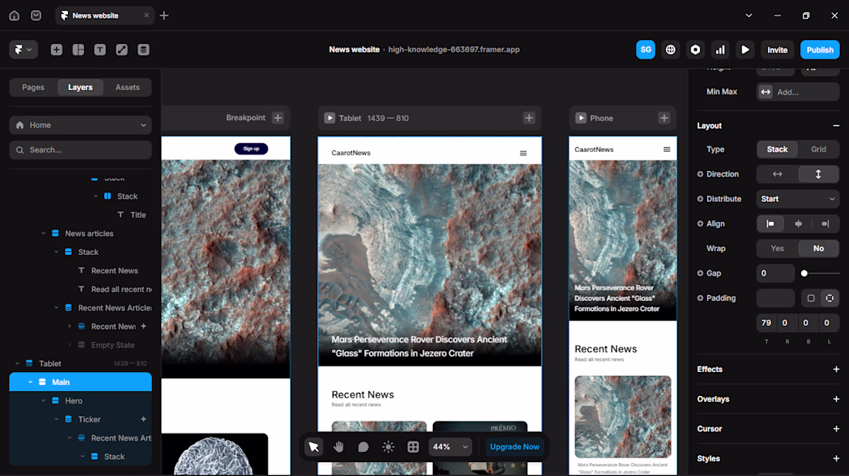
Task: Switch to per-side padding mode
Action: pyautogui.click(x=830, y=298)
